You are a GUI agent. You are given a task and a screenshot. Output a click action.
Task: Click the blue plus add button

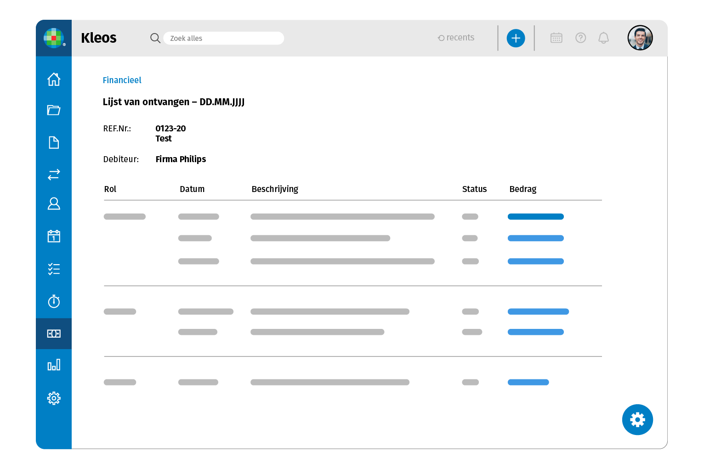click(x=516, y=38)
